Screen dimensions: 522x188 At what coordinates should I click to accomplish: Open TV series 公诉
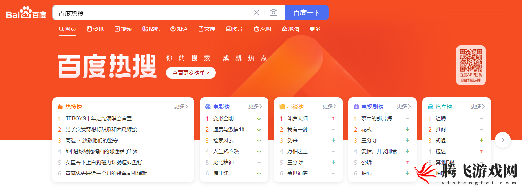[367, 162]
